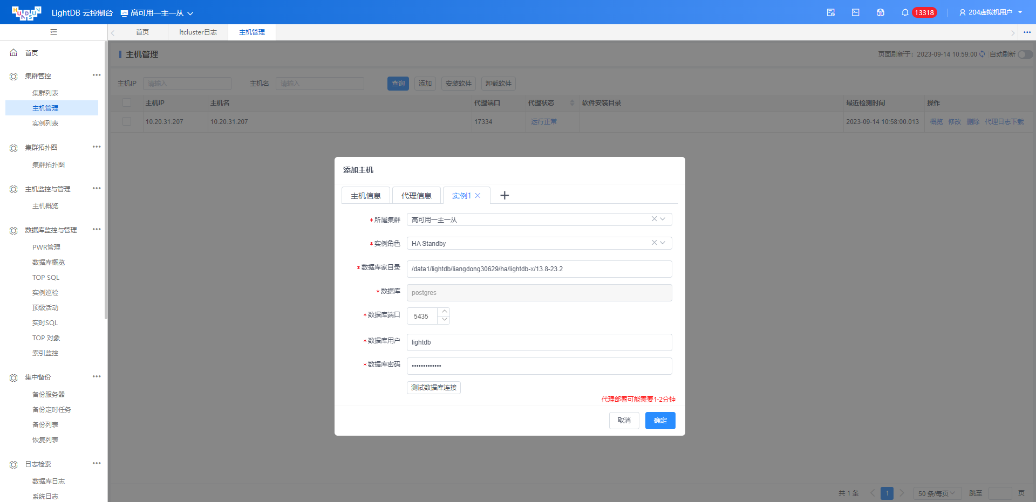Image resolution: width=1036 pixels, height=502 pixels.
Task: Open tab bar more options dots
Action: pyautogui.click(x=1027, y=32)
